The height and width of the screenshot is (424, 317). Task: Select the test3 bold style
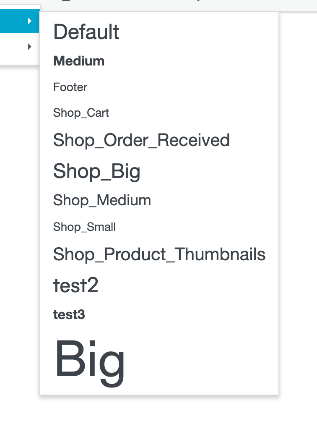pos(69,313)
